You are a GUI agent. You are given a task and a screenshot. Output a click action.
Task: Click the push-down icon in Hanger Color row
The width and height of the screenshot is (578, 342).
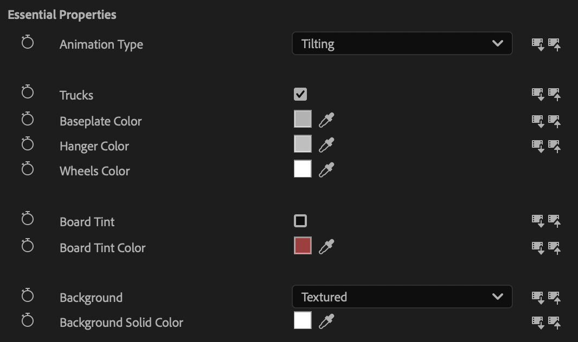click(537, 146)
